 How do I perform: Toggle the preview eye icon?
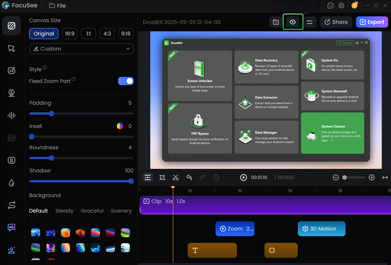tap(293, 22)
